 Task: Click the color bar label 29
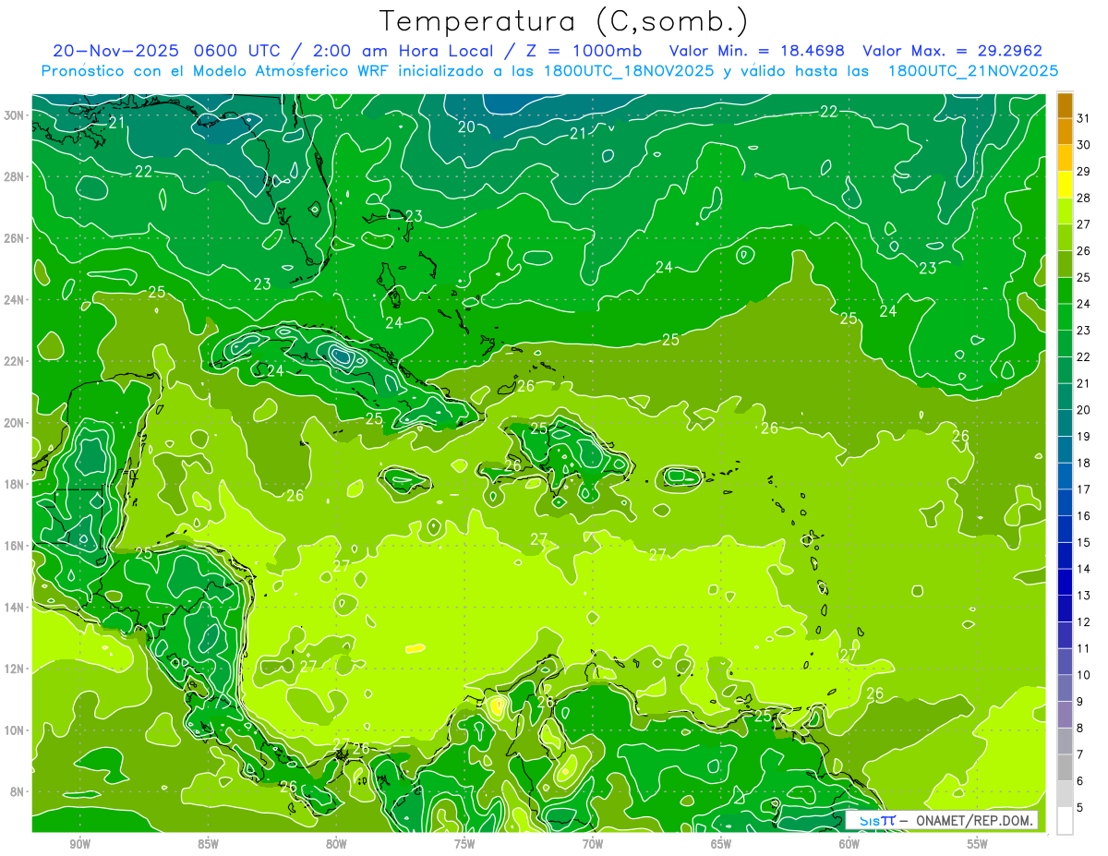pyautogui.click(x=1084, y=172)
